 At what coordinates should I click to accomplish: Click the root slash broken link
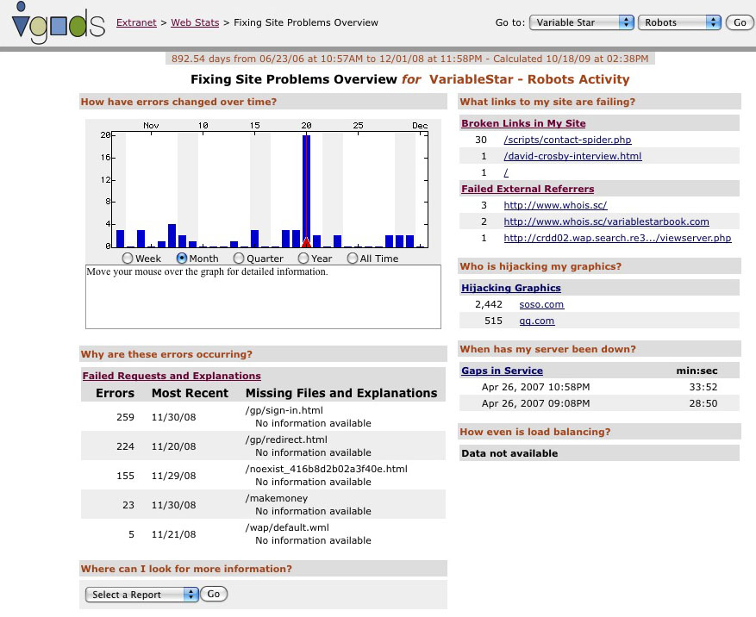point(506,172)
